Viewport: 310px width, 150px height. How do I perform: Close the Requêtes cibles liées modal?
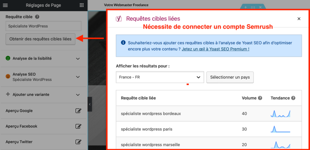click(299, 19)
